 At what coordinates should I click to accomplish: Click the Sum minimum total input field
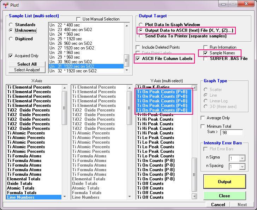coord(231,133)
